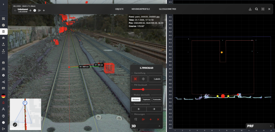Go to the previous panorama with the left arrow
Viewport: 275px width, 132px height.
click(139, 109)
